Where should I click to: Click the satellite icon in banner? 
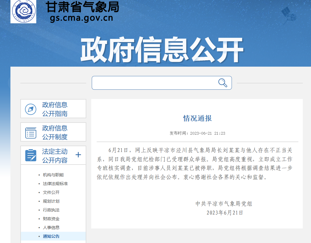(289, 15)
